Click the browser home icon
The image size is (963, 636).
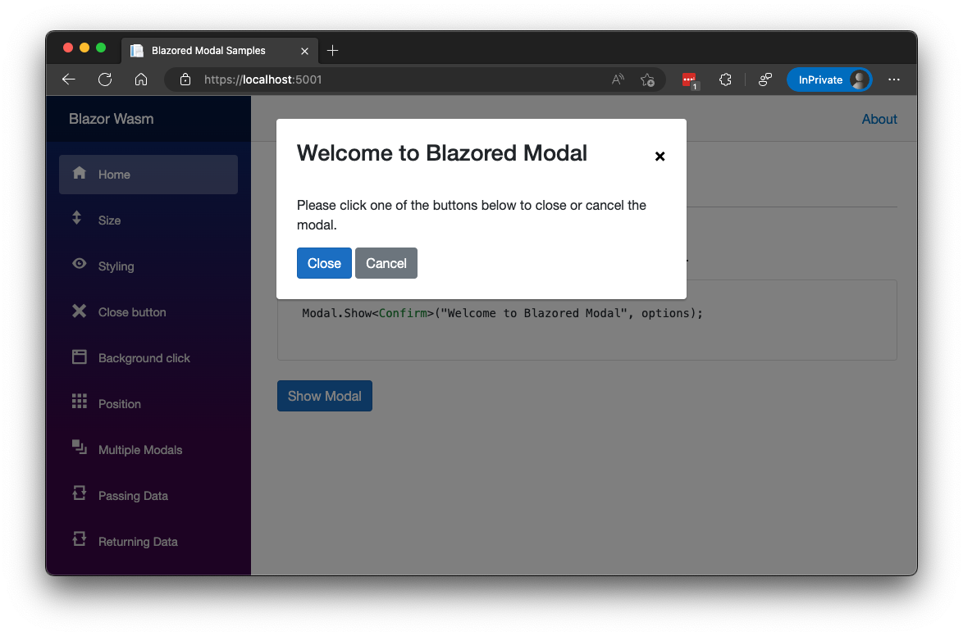140,79
